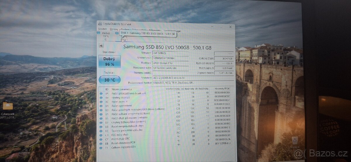Select Počet použitých rezervovaných bloků (celkem) text
The image size is (351, 162).
point(138,109)
